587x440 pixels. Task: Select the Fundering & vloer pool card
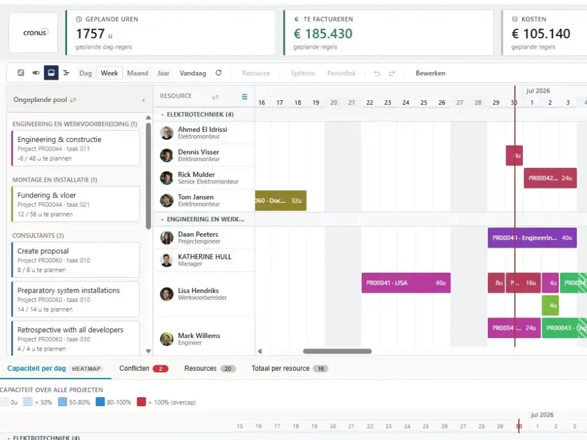click(x=76, y=205)
